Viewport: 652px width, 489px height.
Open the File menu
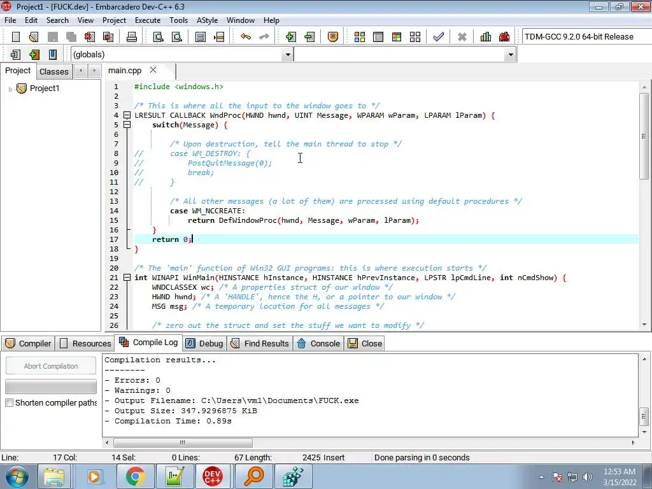pyautogui.click(x=10, y=20)
